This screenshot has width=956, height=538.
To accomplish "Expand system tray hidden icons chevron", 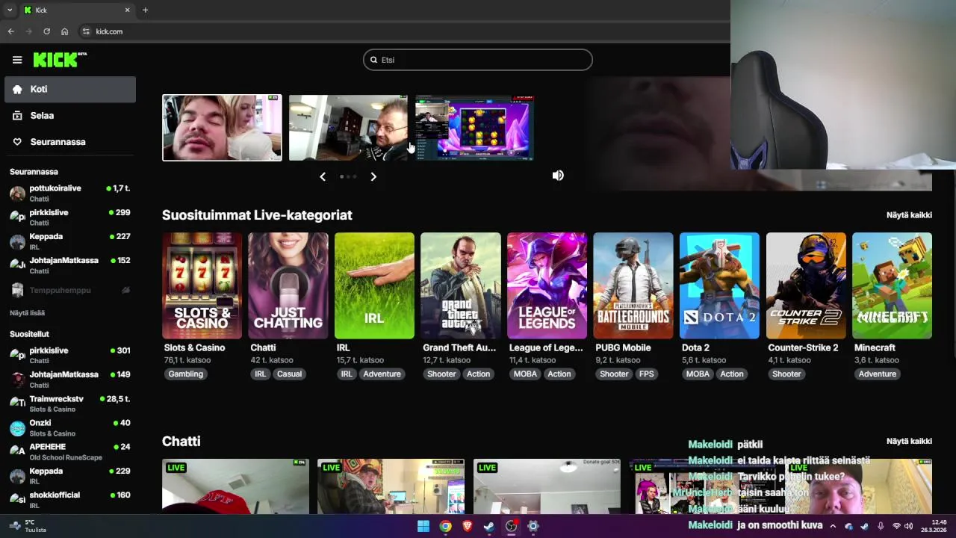I will (833, 526).
